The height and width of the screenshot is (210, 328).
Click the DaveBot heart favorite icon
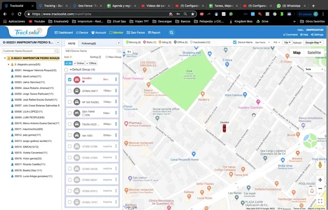pyautogui.click(x=83, y=82)
